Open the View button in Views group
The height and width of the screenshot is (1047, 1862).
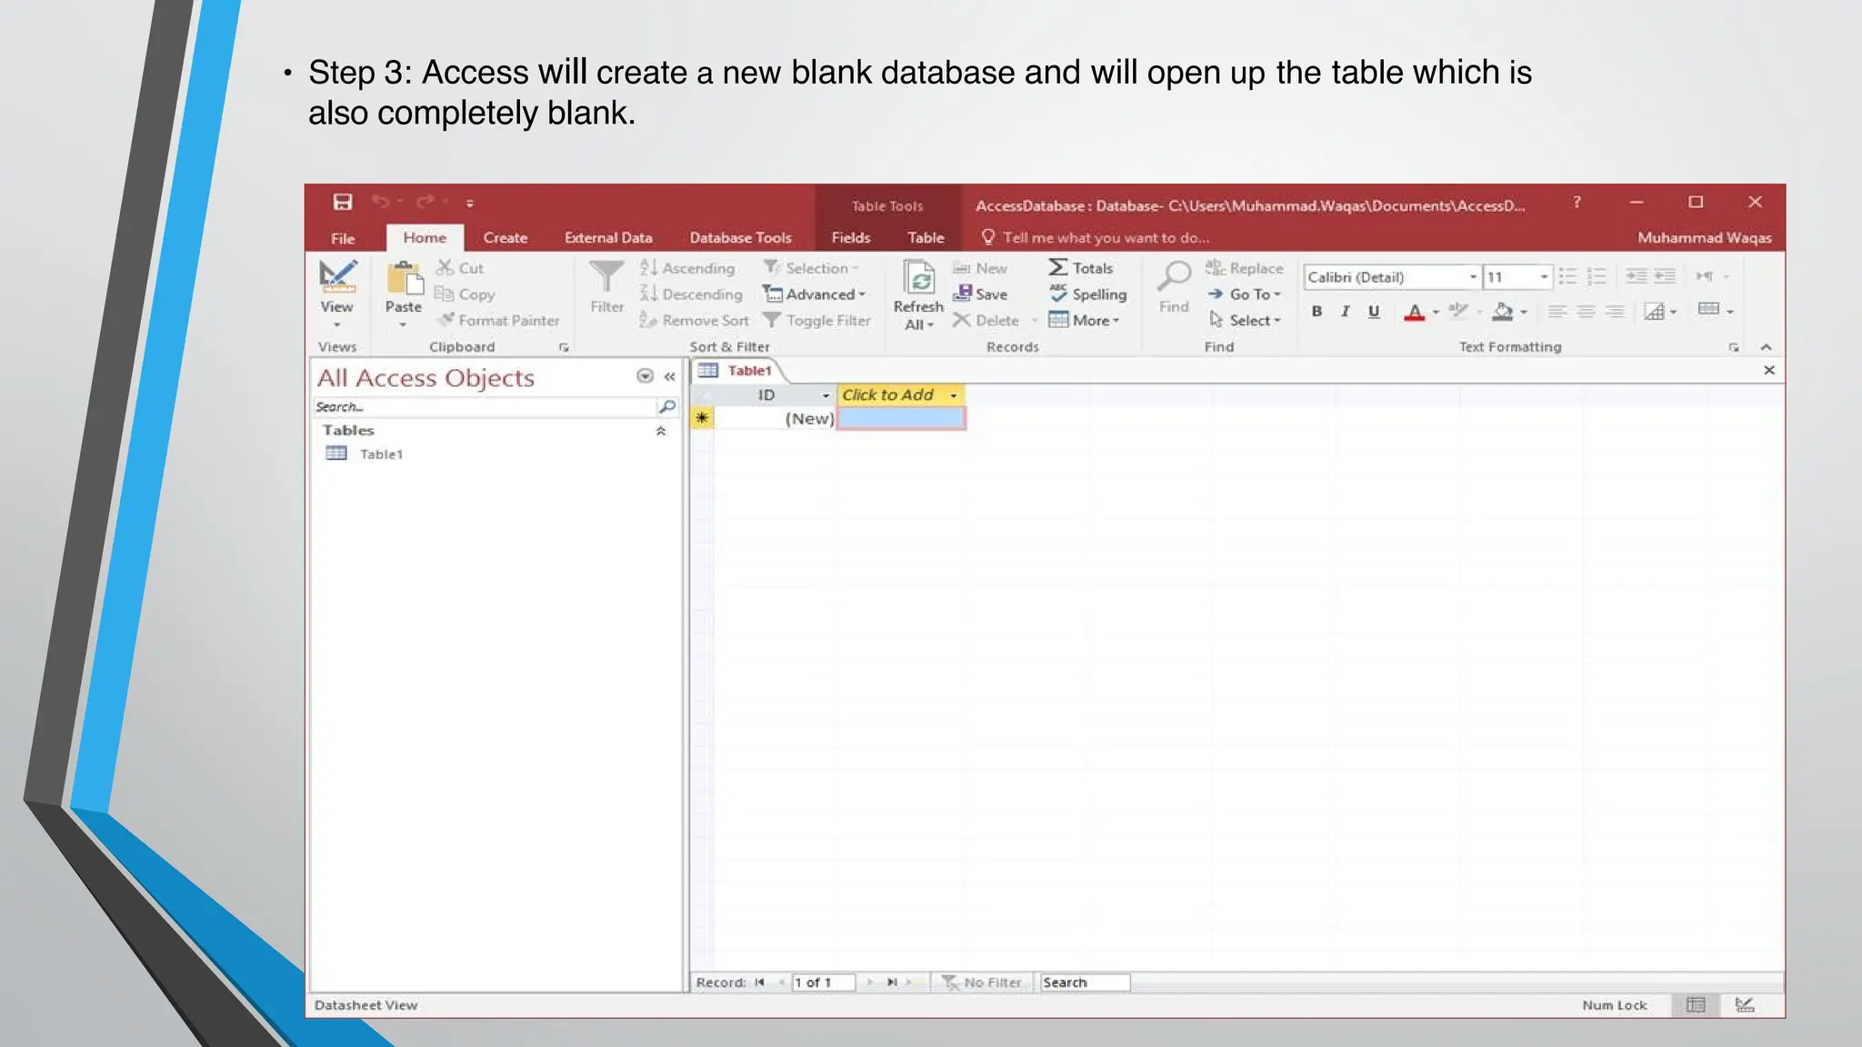point(336,294)
